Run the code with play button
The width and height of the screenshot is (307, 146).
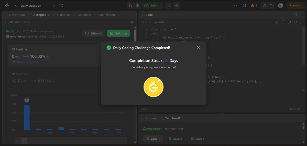138,5
